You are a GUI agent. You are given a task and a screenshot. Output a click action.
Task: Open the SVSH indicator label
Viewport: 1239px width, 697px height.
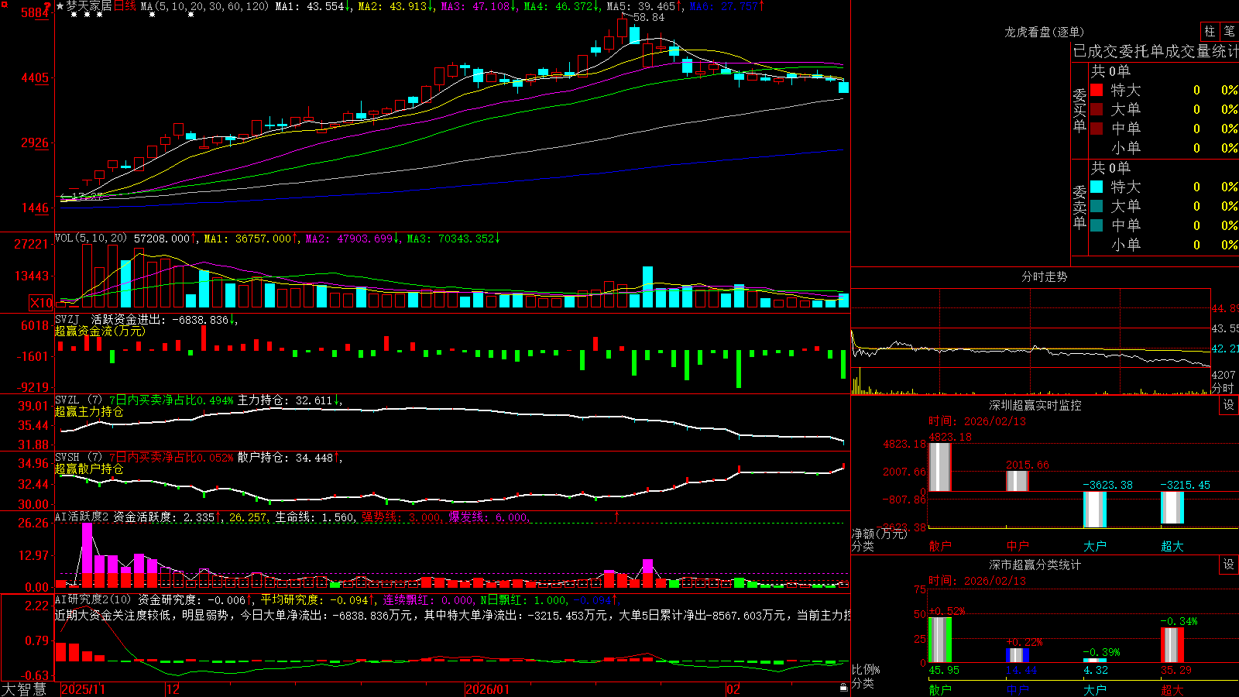[x=67, y=458]
